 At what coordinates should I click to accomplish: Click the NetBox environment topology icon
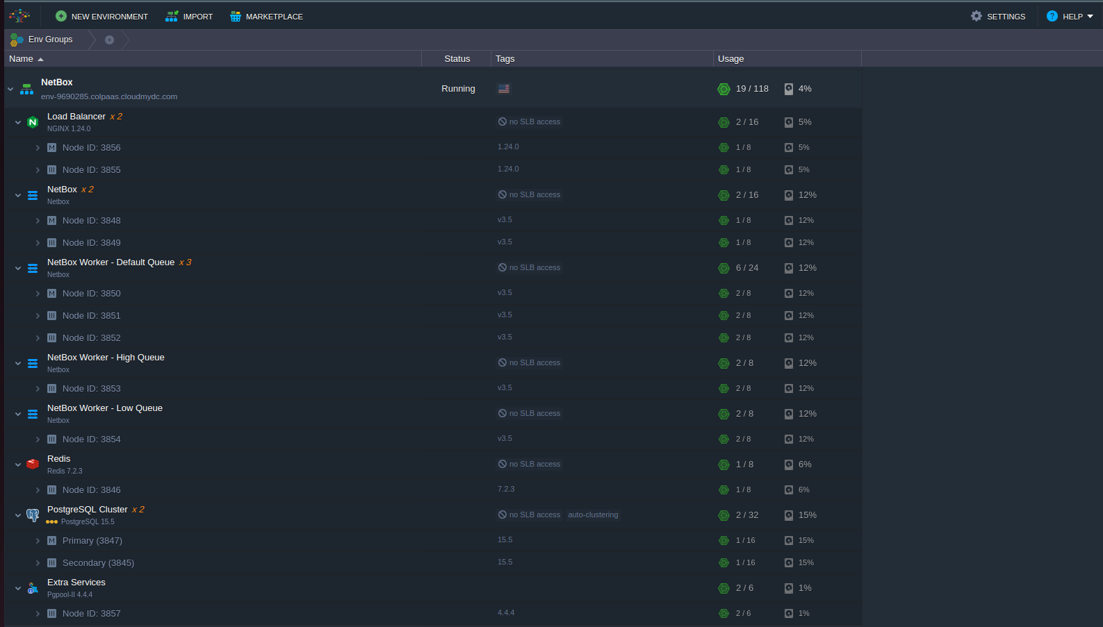tap(26, 89)
